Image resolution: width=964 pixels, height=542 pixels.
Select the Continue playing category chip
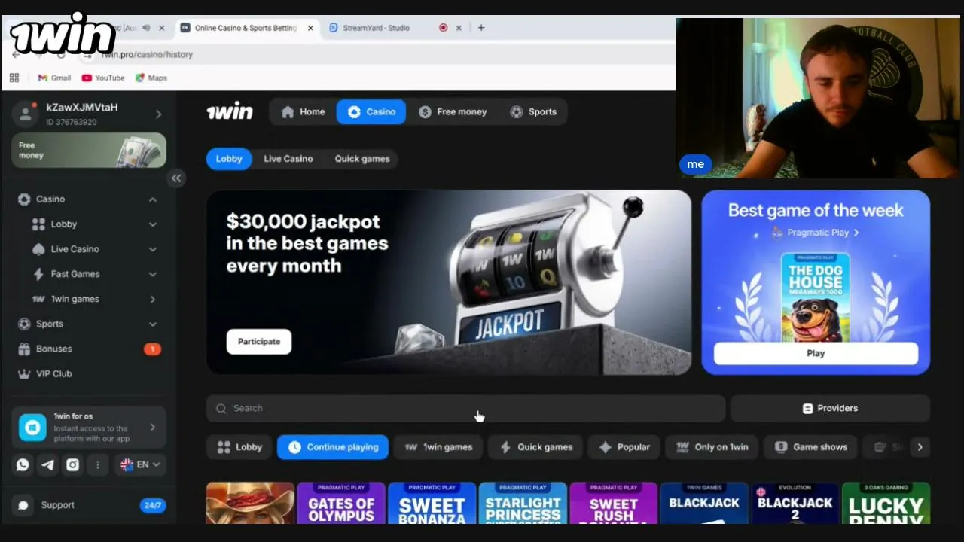click(333, 447)
